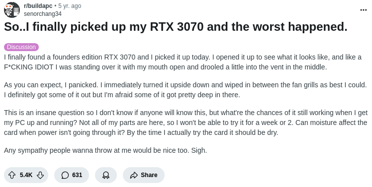Open the r/buildapc community avatar
This screenshot has width=372, height=187.
tap(12, 10)
